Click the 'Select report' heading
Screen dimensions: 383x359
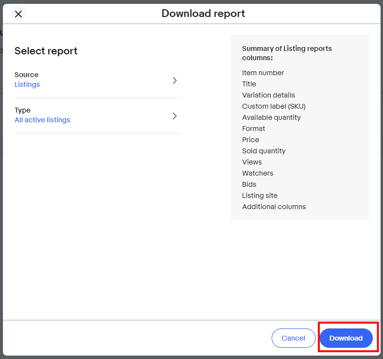coord(46,51)
